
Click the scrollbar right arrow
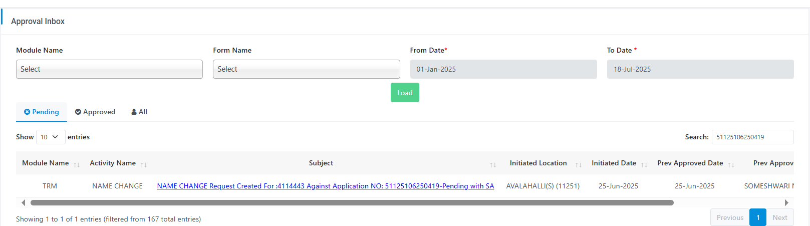[x=786, y=203]
